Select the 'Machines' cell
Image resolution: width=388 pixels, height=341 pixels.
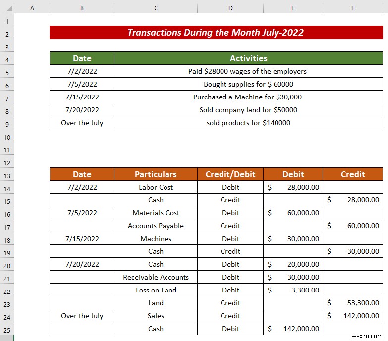click(156, 239)
